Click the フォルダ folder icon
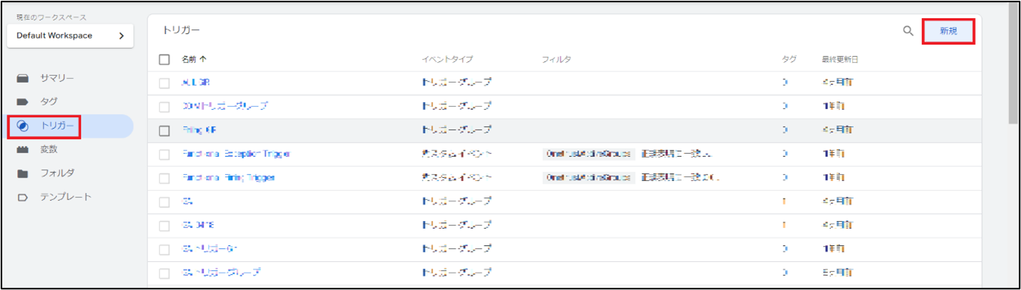The height and width of the screenshot is (290, 1021). pos(23,173)
